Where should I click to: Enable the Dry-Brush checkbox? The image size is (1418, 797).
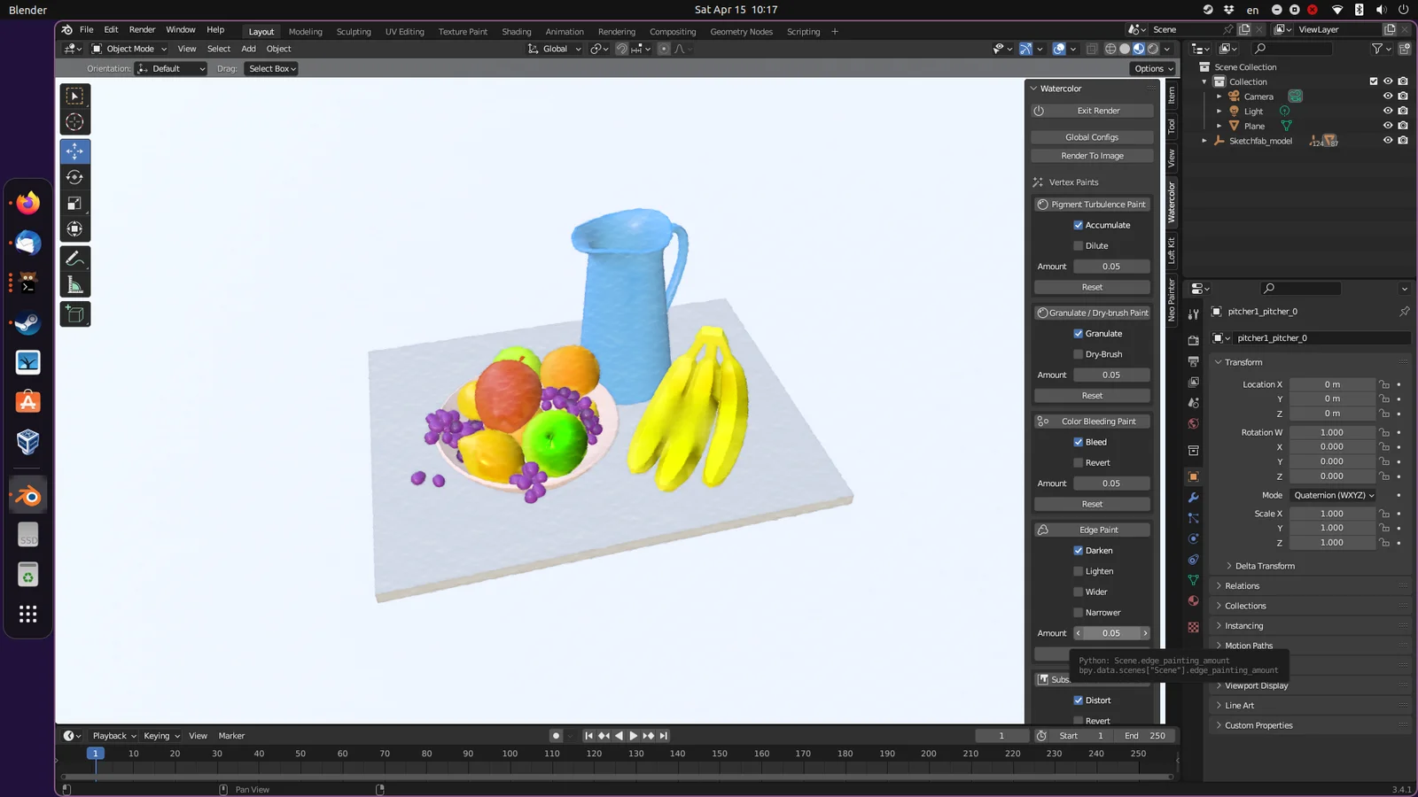[1078, 353]
